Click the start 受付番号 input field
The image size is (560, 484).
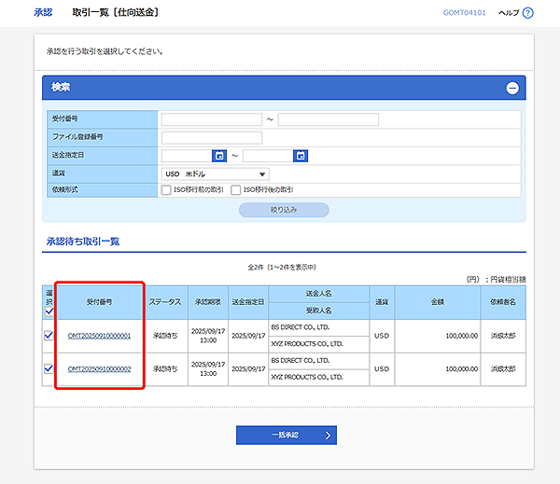click(212, 119)
